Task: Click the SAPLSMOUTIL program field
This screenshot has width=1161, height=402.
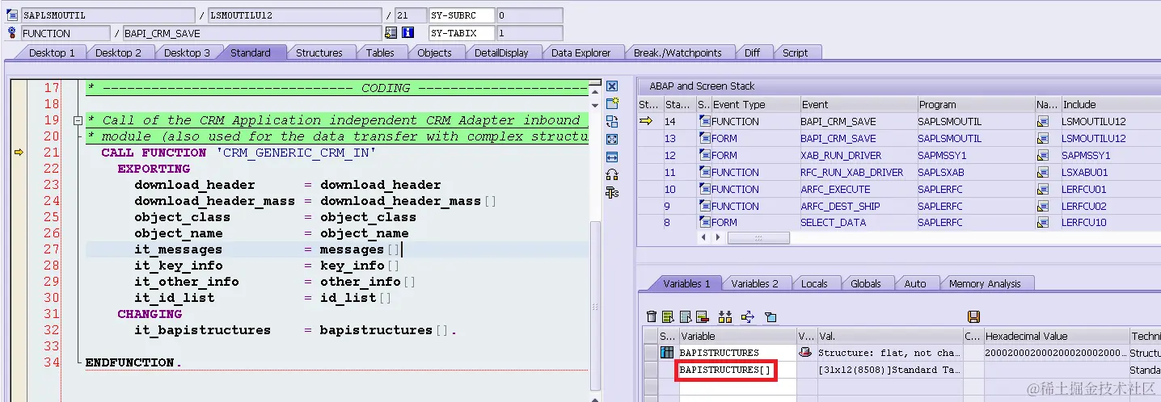Action: pyautogui.click(x=108, y=15)
